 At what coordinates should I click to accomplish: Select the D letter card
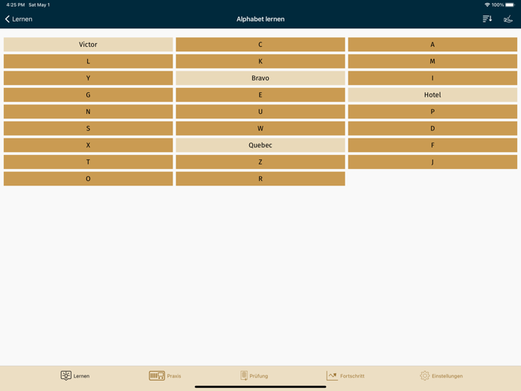coord(432,128)
